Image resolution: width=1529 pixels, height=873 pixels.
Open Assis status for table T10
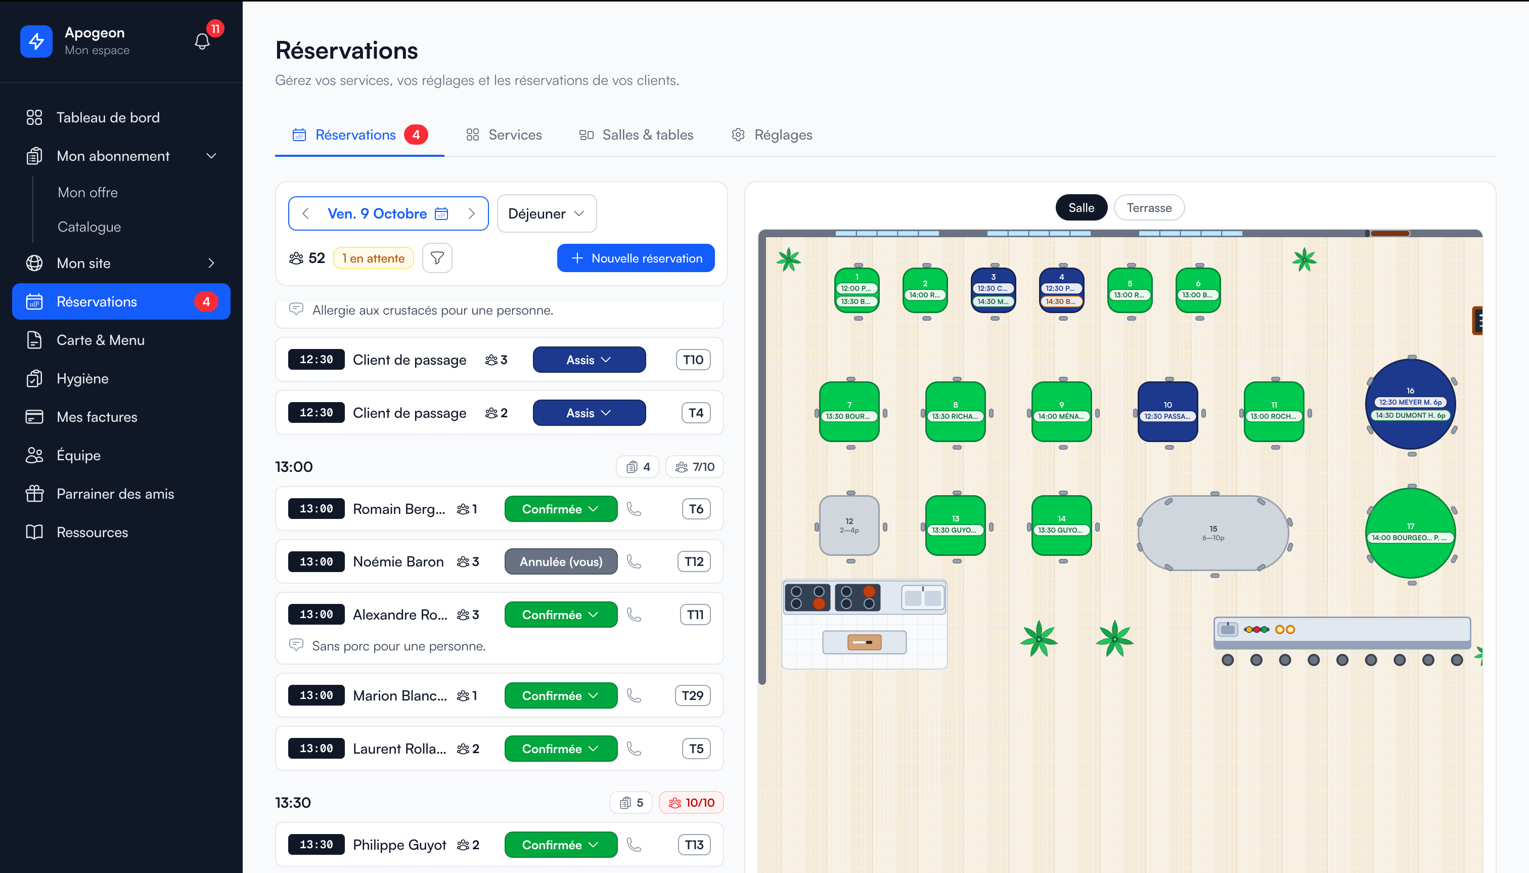pyautogui.click(x=589, y=360)
